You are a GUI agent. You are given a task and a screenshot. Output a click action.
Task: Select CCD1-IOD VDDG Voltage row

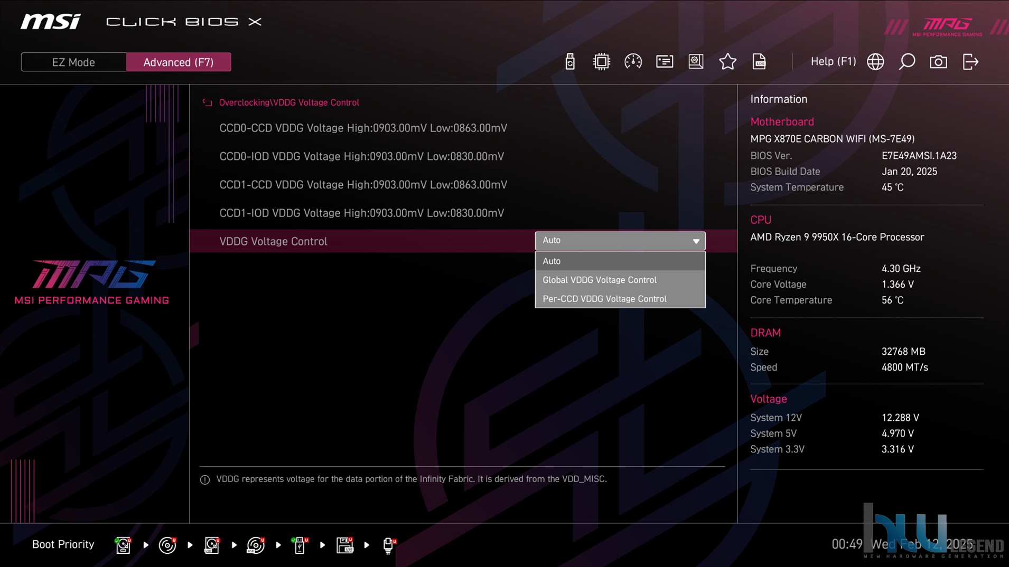(x=463, y=213)
